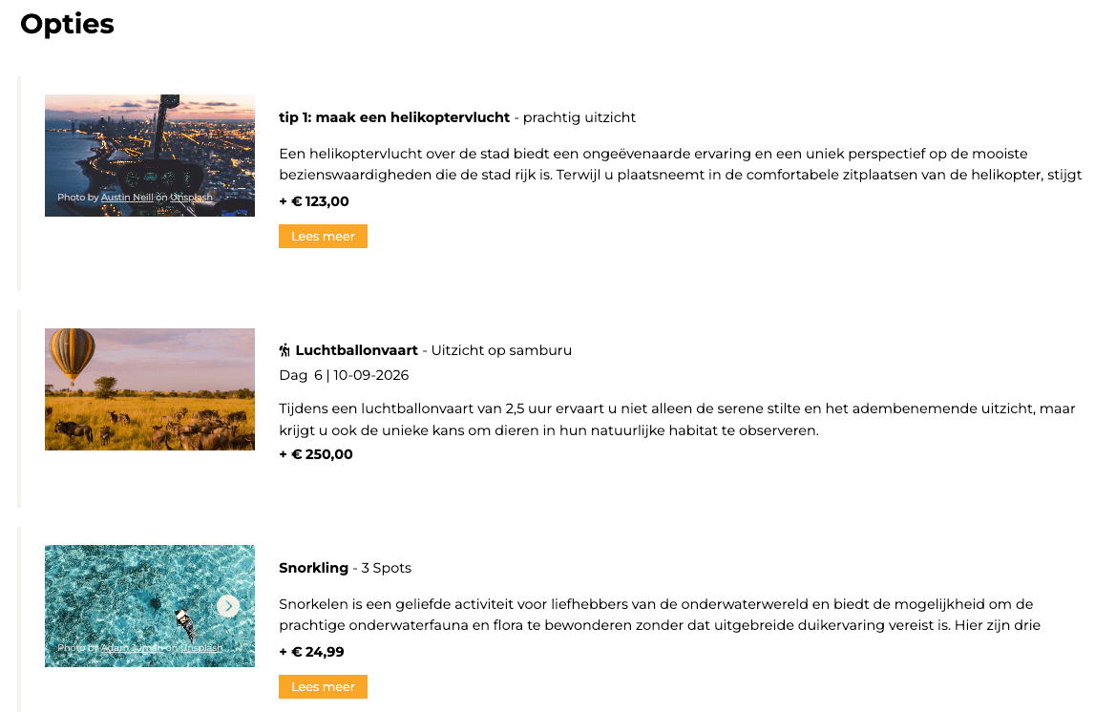This screenshot has height=712, width=1095.
Task: Click the Unsplash link on the helicopter photo
Action: click(191, 198)
